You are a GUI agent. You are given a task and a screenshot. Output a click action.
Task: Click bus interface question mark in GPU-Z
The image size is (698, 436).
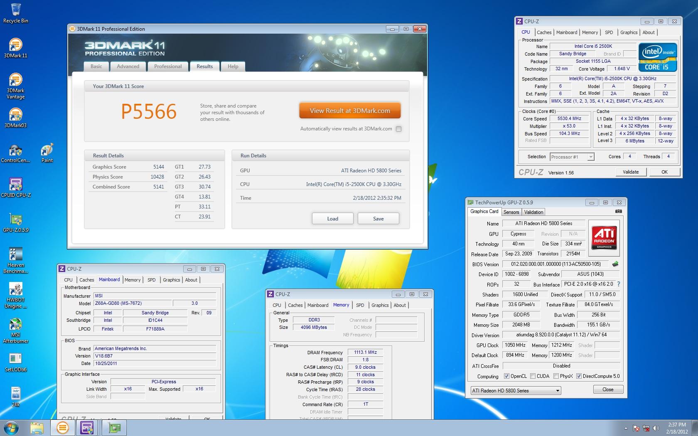pos(619,284)
